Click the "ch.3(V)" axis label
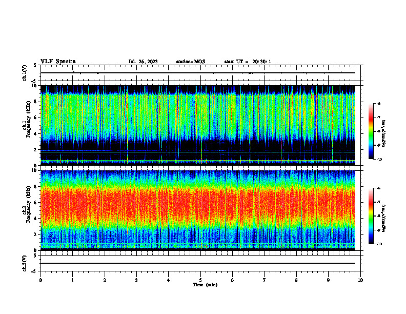The width and height of the screenshot is (406, 314). 25,263
